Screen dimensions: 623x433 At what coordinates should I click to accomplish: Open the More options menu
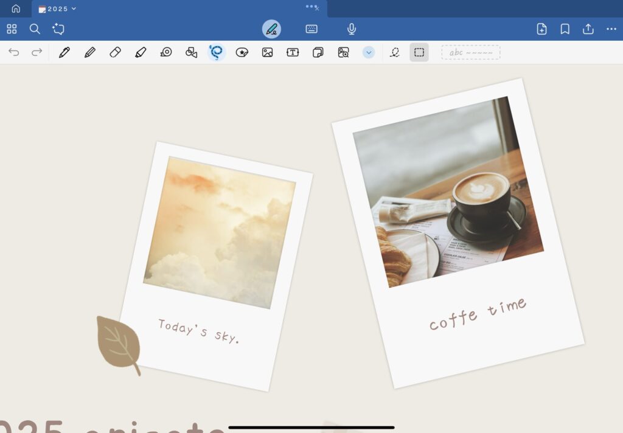click(x=611, y=29)
